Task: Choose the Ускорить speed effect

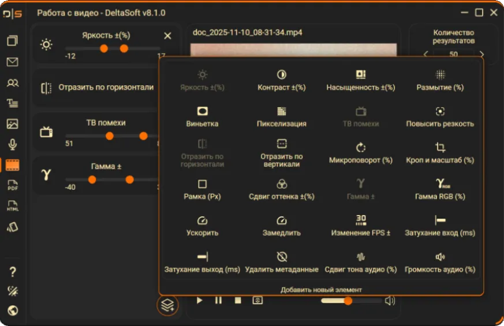Action: tap(202, 226)
